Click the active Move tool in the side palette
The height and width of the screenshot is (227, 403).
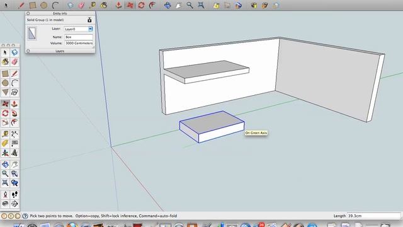pos(5,104)
